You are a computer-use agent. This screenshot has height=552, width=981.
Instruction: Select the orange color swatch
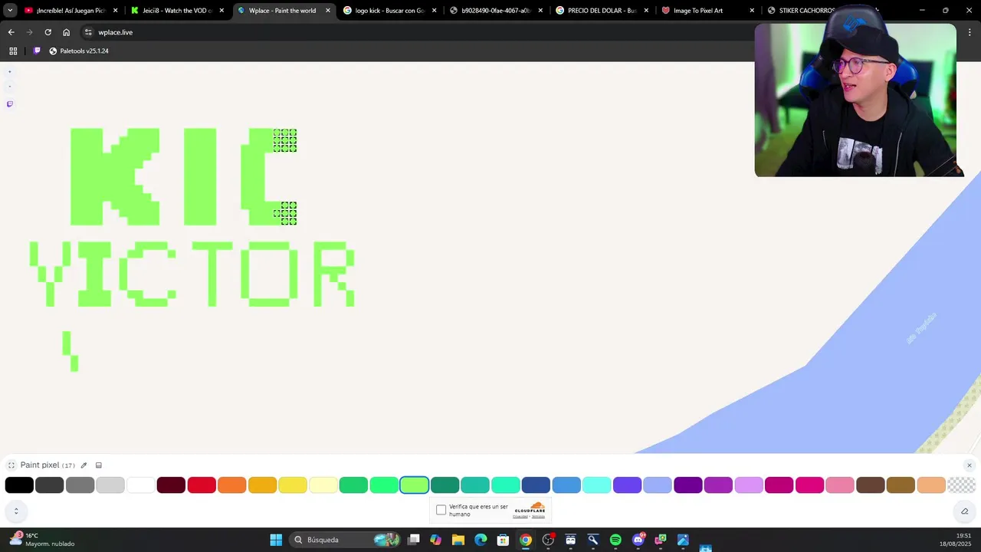(232, 485)
